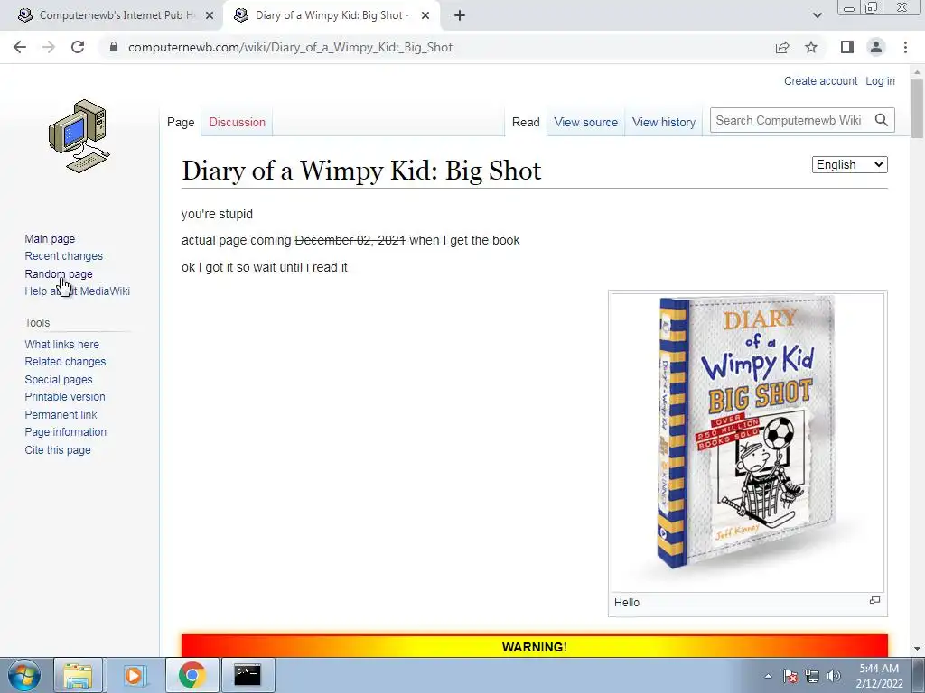Open a new tab with the plus button

pos(460,15)
